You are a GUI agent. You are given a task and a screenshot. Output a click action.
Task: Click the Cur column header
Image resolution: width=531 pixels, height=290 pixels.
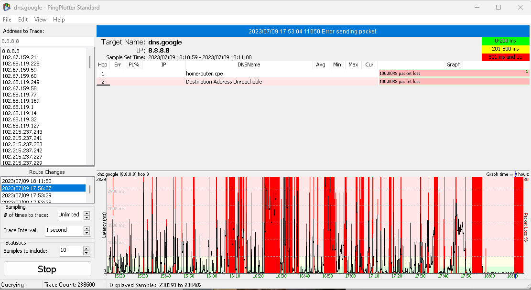[369, 64]
